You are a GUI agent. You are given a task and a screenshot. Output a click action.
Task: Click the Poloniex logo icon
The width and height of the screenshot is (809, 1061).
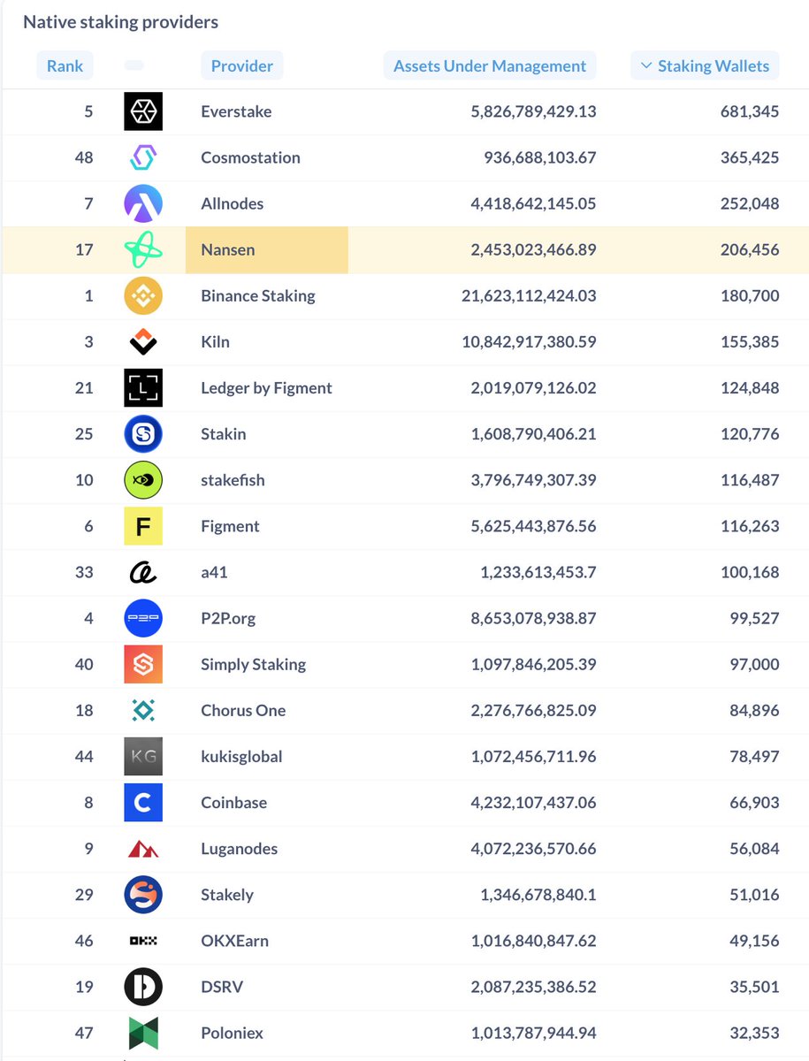tap(143, 1033)
